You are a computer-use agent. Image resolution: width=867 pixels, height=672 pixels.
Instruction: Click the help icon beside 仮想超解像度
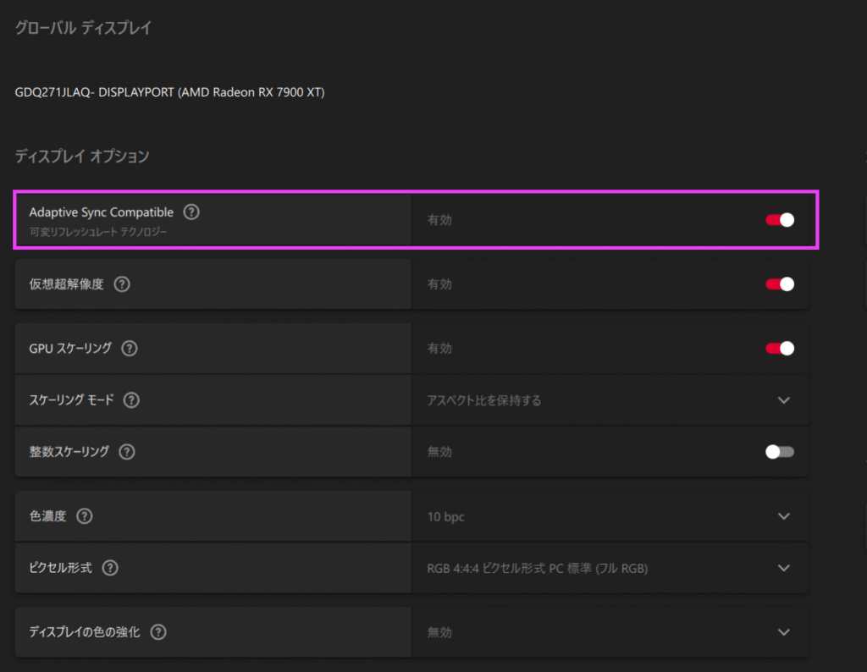(122, 284)
